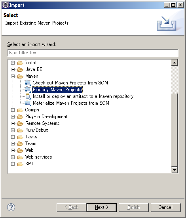The height and width of the screenshot is (218, 186).
Task: Click the Install folder icon
Action: click(20, 63)
